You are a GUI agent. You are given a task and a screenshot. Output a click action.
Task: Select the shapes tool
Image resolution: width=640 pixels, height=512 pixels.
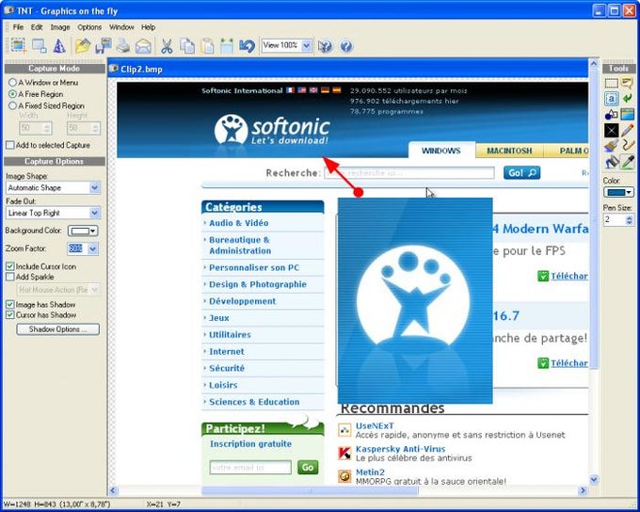click(x=611, y=114)
